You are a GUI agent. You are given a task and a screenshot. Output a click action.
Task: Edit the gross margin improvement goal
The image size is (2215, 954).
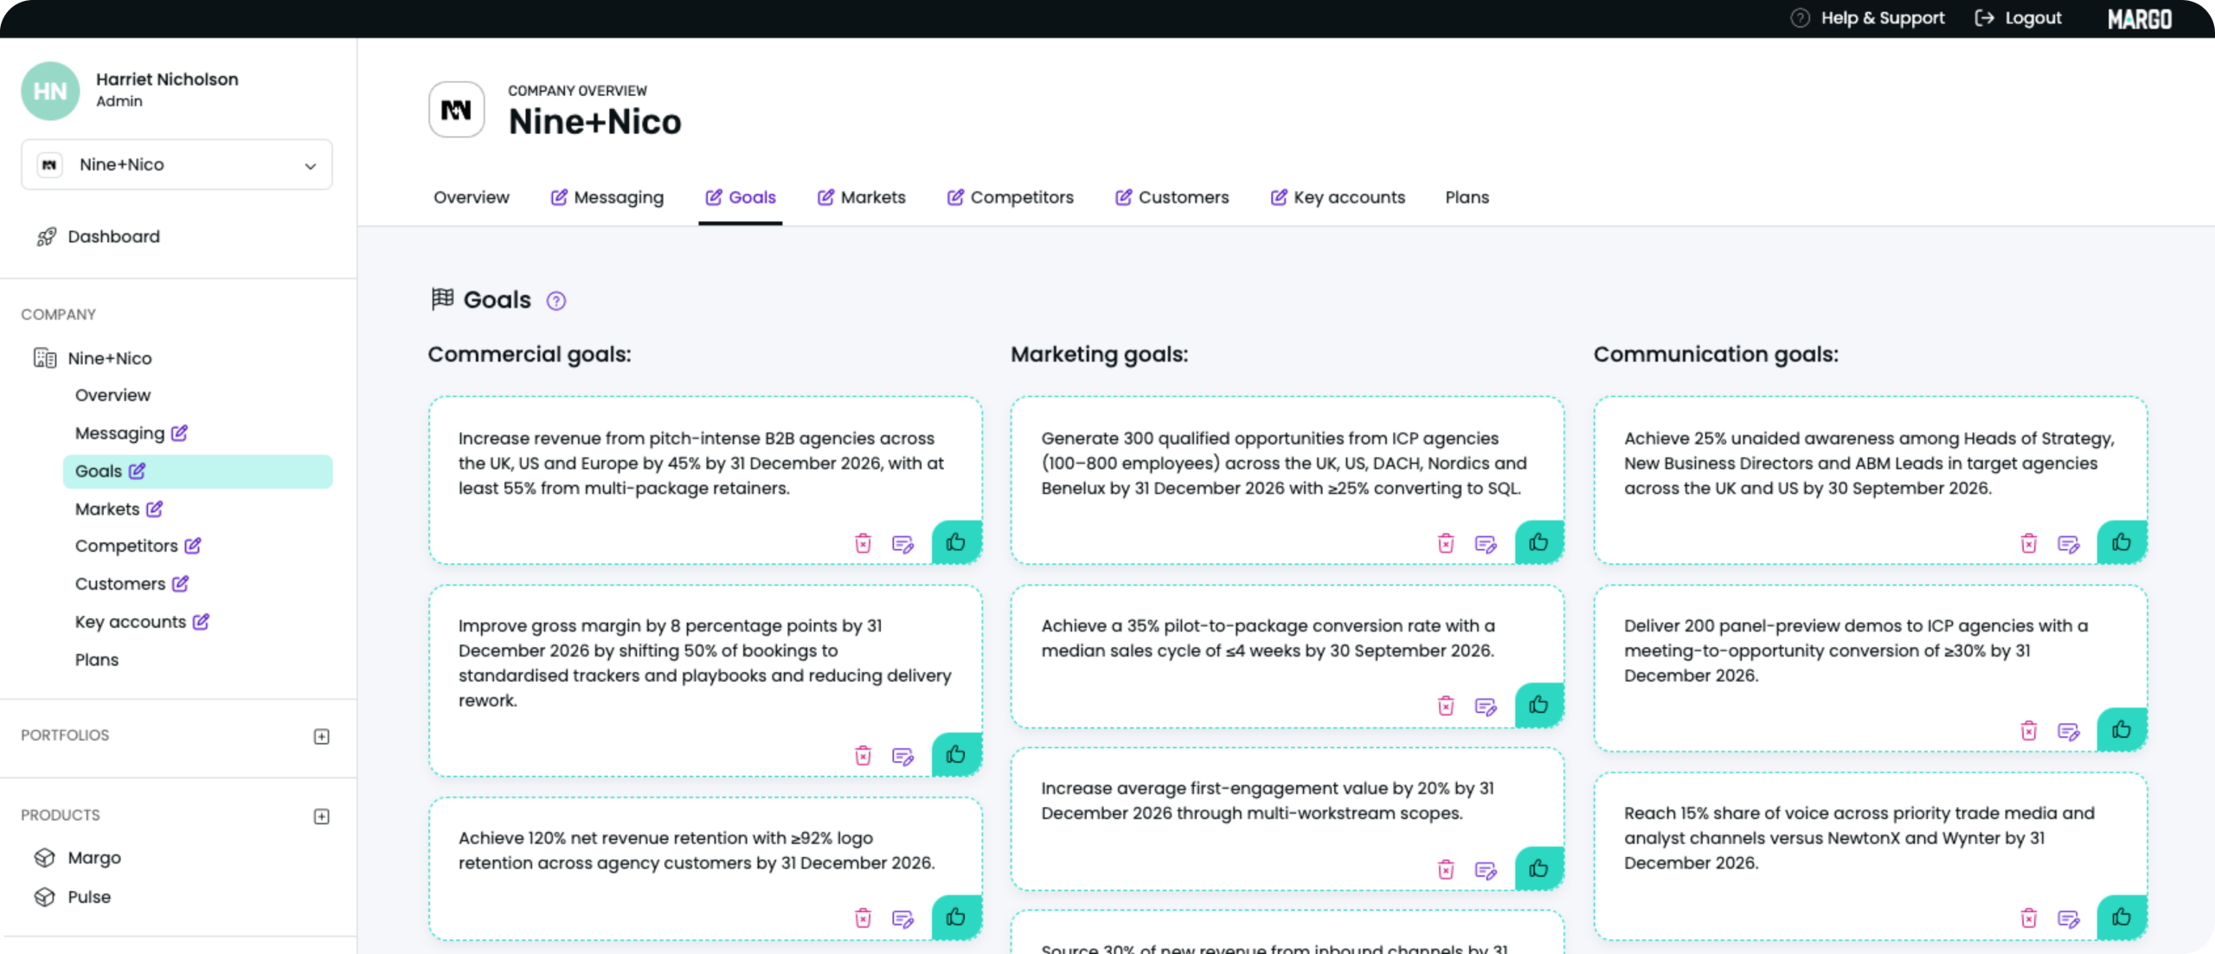(x=902, y=756)
